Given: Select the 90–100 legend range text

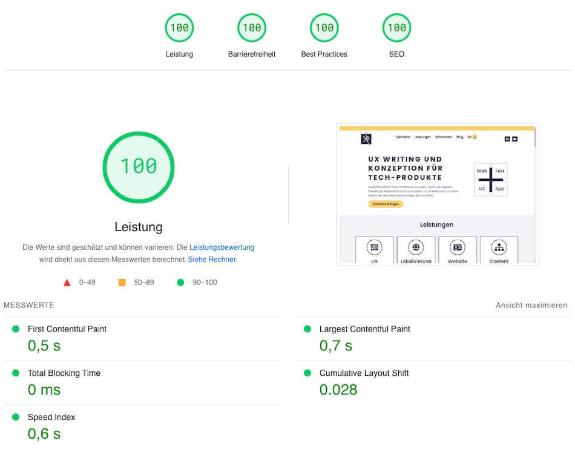Looking at the screenshot, I should click(x=205, y=283).
